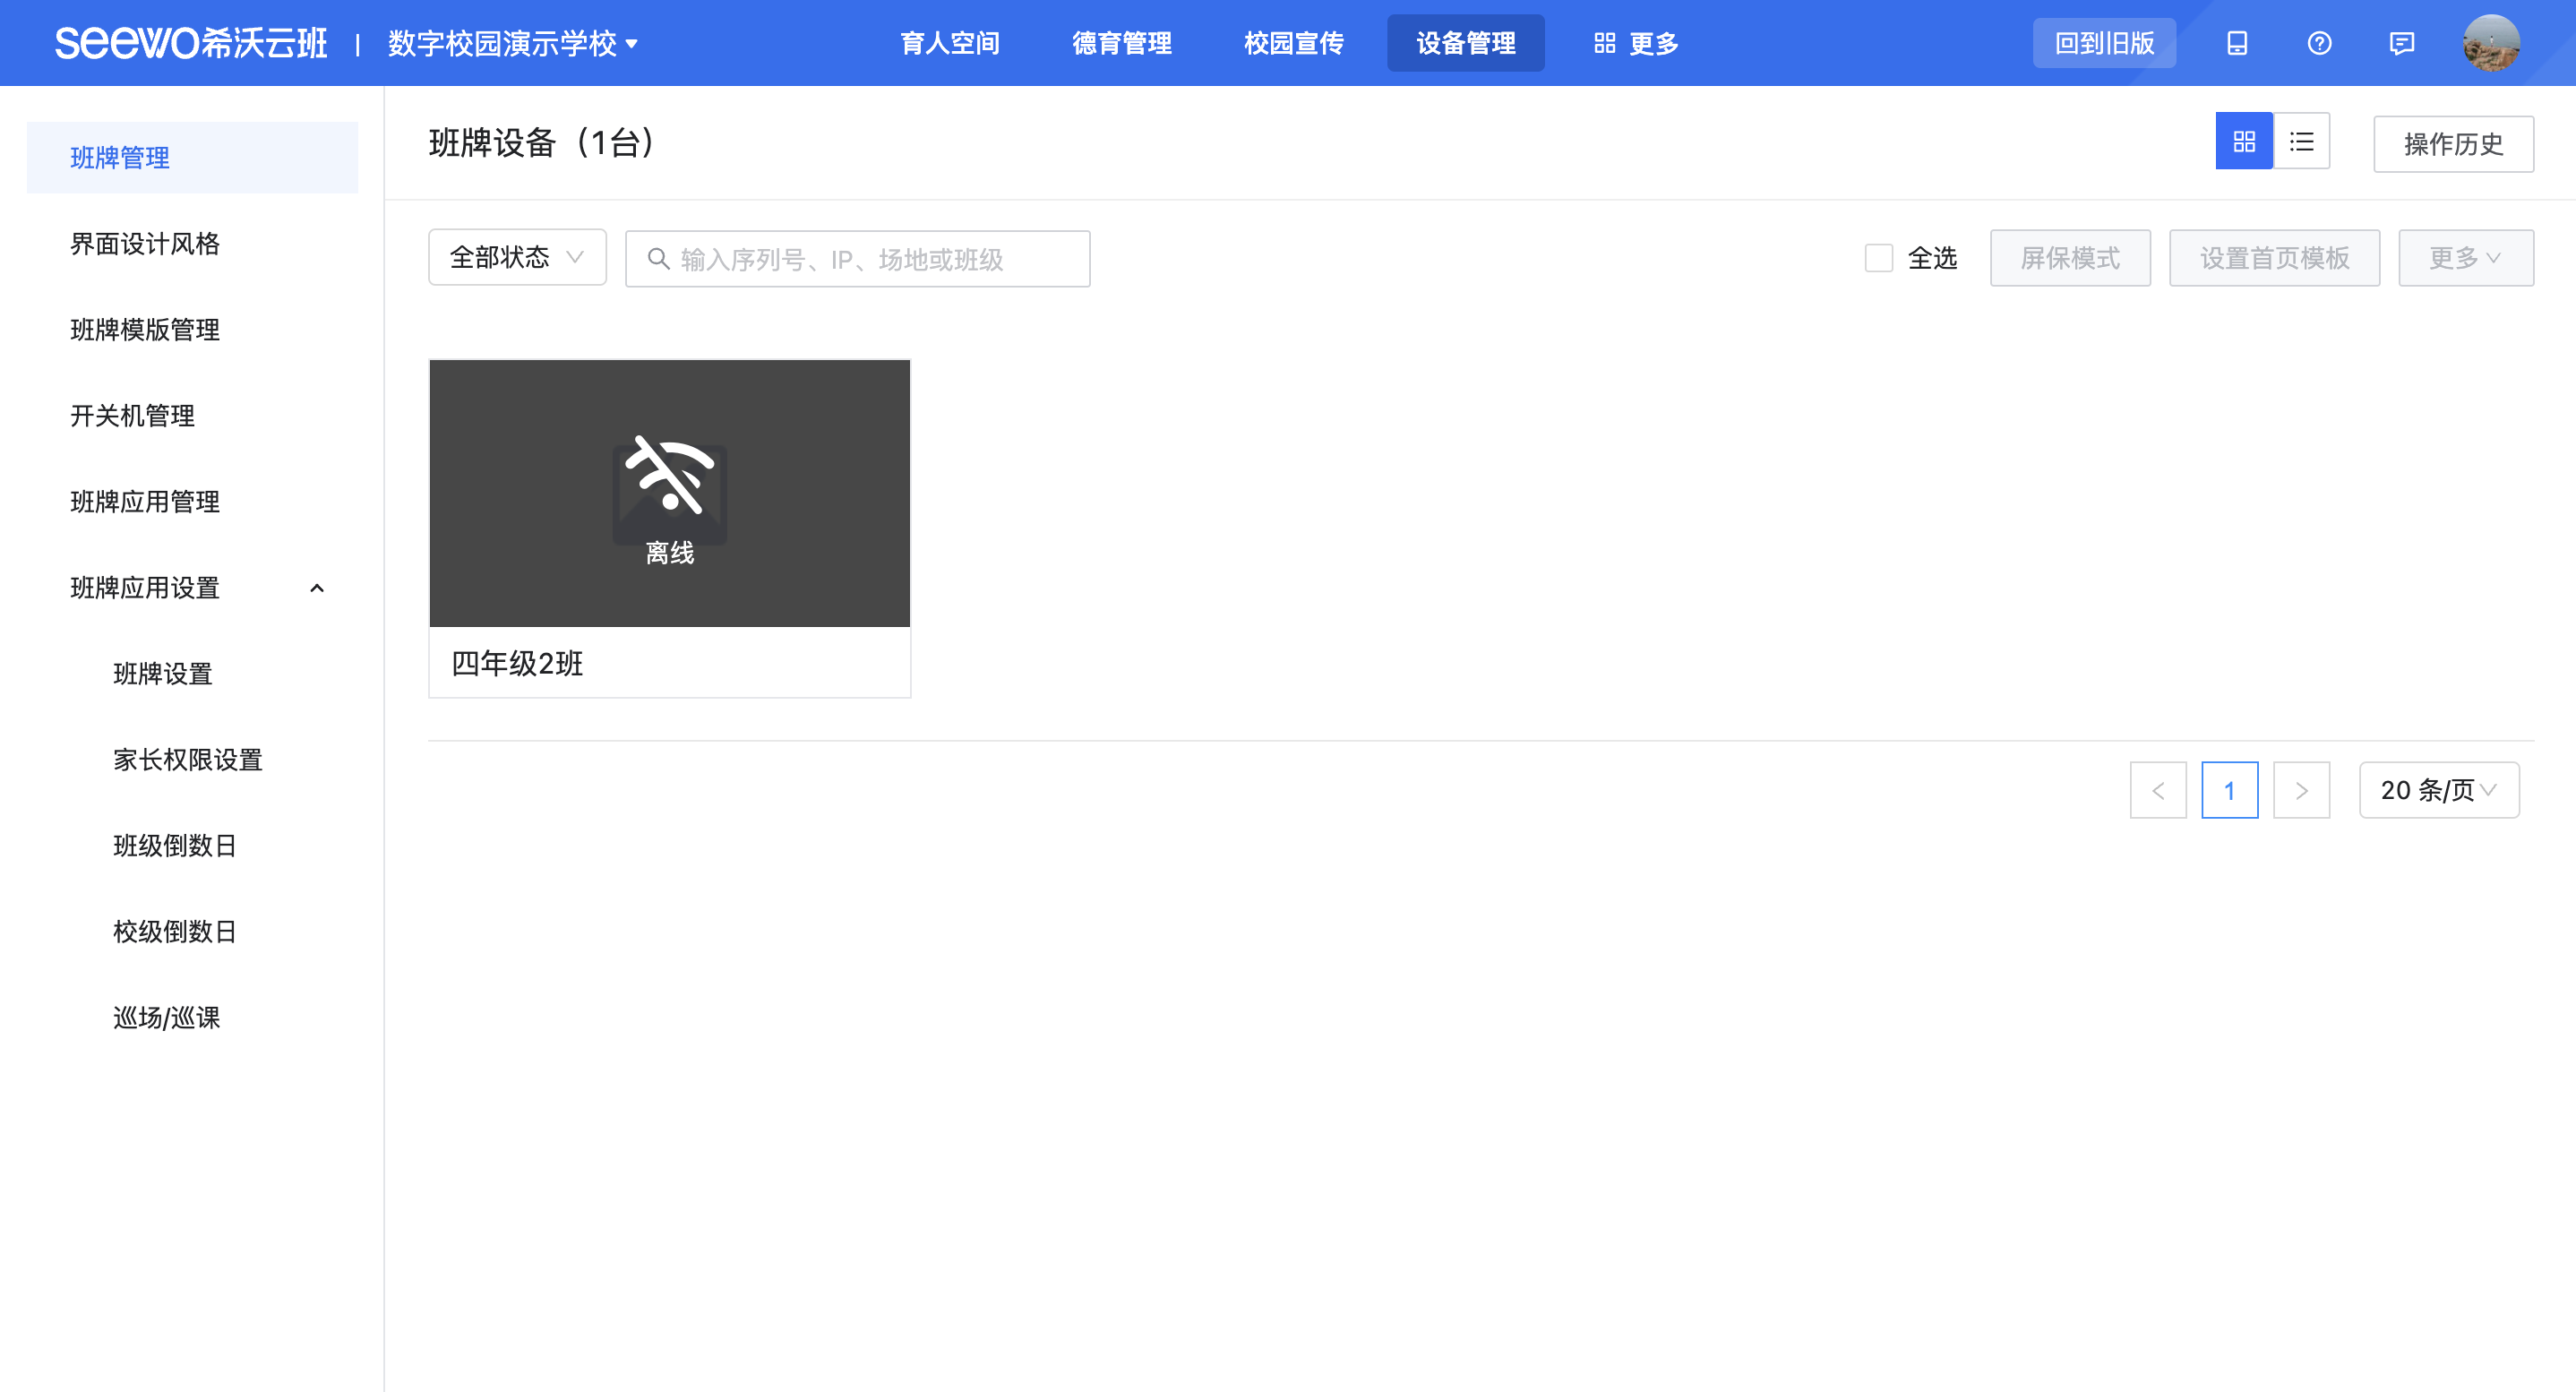
Task: Open the 全部状态 status dropdown
Action: coord(517,258)
